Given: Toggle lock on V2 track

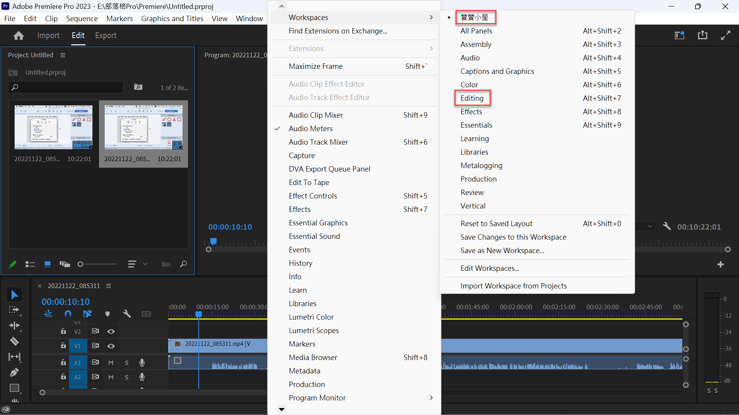Looking at the screenshot, I should coord(63,331).
